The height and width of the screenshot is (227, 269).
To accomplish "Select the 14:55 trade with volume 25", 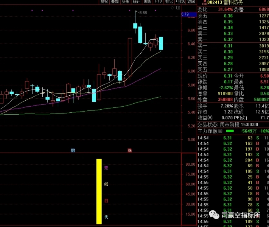I will 233,177.
